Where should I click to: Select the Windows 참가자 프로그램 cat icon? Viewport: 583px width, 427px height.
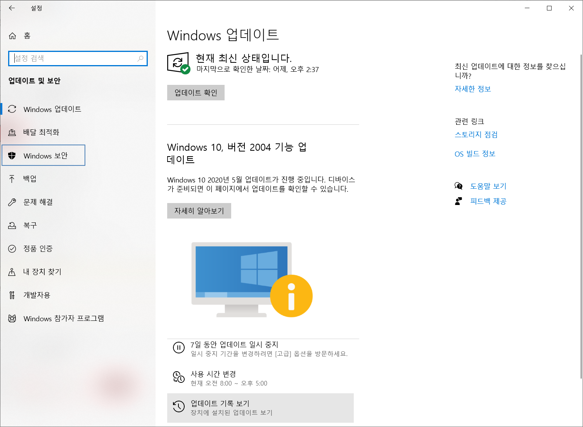[12, 319]
